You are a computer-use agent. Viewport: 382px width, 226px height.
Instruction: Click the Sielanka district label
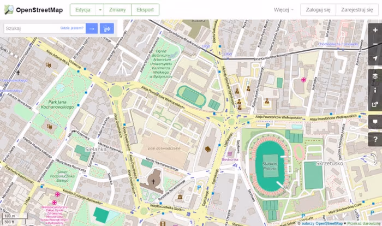point(95,149)
